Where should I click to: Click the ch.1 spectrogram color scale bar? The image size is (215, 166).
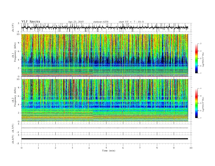196,58
